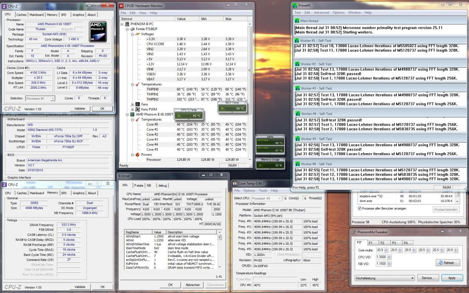Screen dimensions: 469x293
Task: Click the upper CPU-Z title bar Z icon
Action: point(5,6)
